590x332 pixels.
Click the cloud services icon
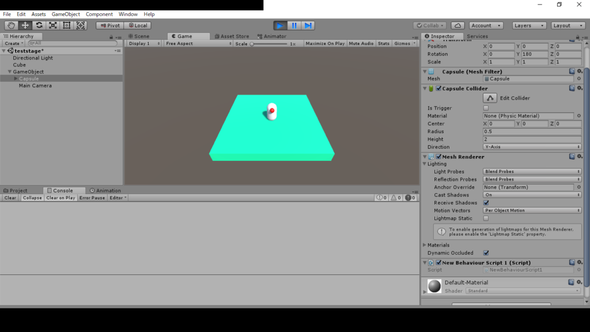click(457, 25)
